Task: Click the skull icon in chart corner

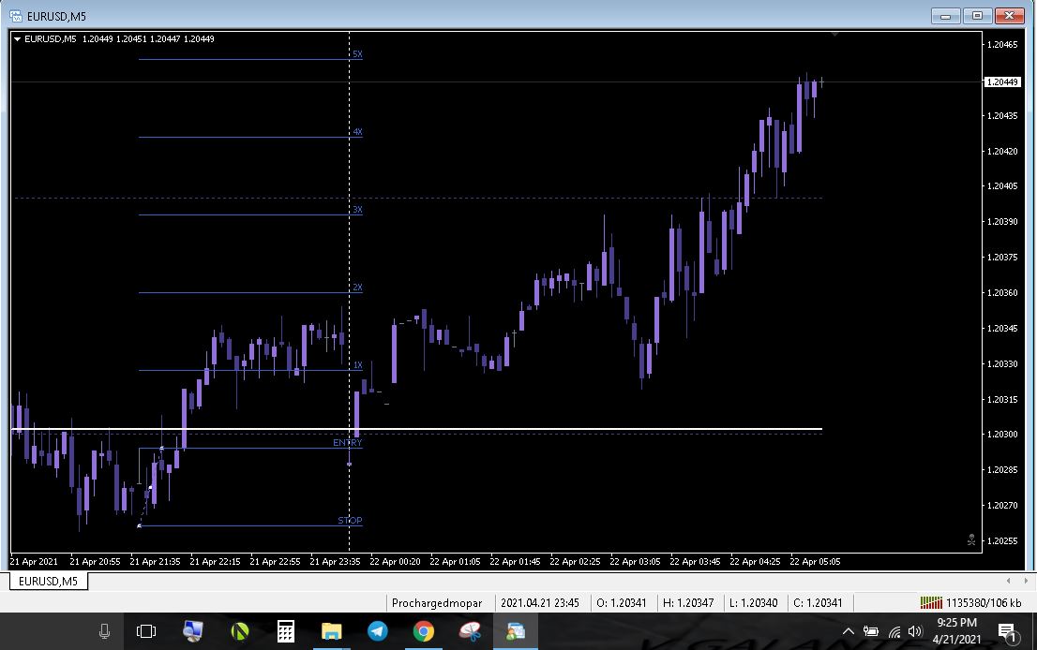Action: (971, 539)
